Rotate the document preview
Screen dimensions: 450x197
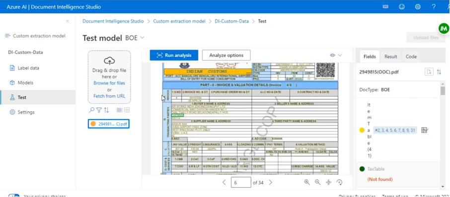[340, 182]
